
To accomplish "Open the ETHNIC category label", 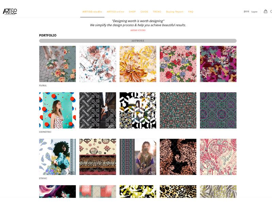I will [43, 178].
